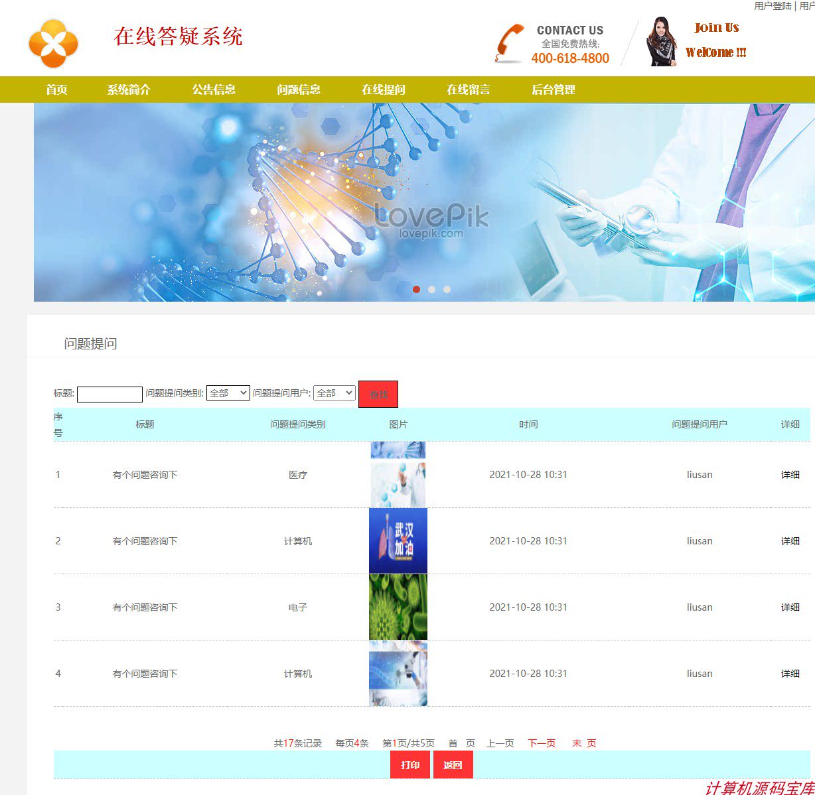815x795 pixels.
Task: Select the third carousel indicator dot
Action: point(447,289)
